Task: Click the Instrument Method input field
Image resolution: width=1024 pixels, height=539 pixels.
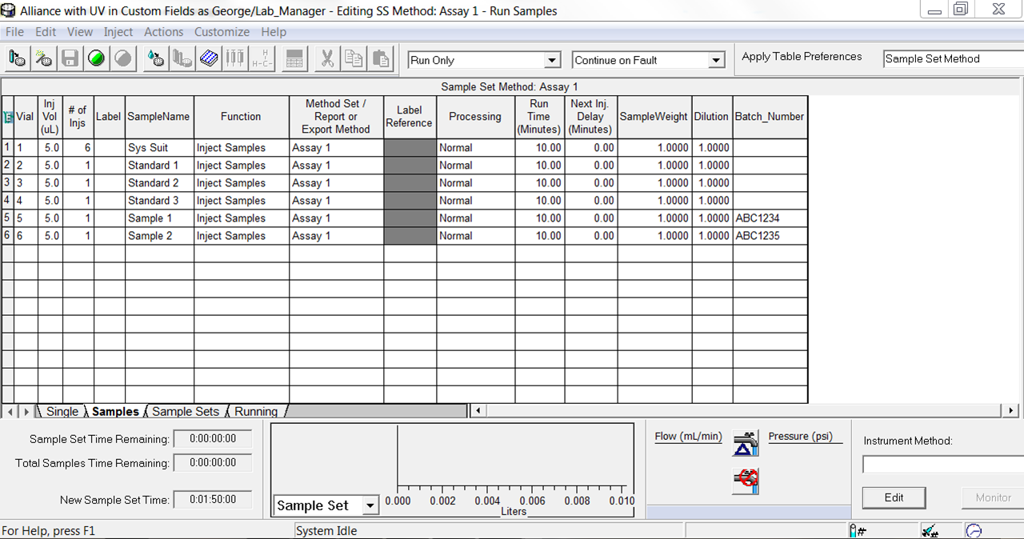Action: (942, 465)
